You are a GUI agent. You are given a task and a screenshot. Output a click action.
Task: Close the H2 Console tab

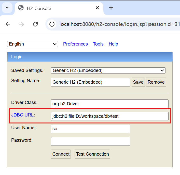click(97, 8)
